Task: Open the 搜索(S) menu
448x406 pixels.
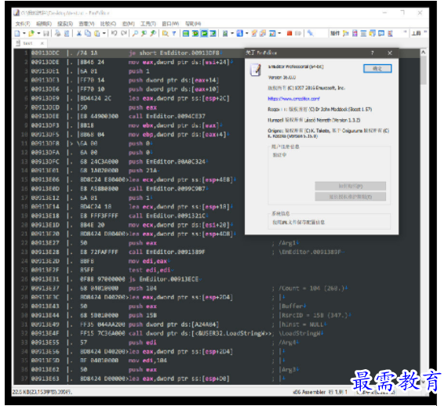Action: (65, 24)
